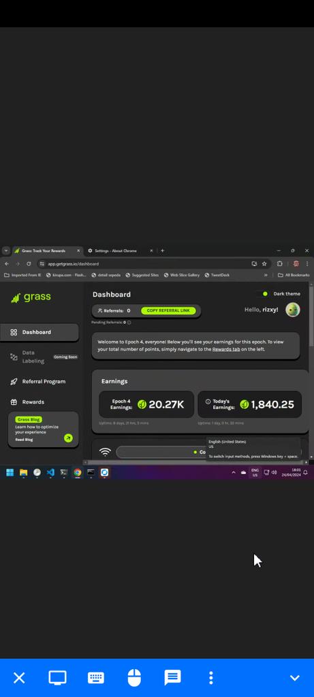This screenshot has height=697, width=314.
Task: Close the remote session with the X icon
Action: [x=19, y=678]
